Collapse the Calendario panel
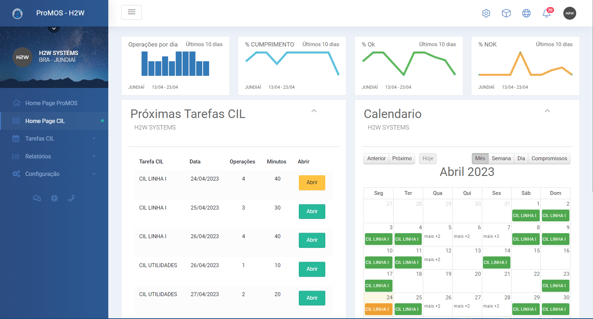 click(547, 111)
